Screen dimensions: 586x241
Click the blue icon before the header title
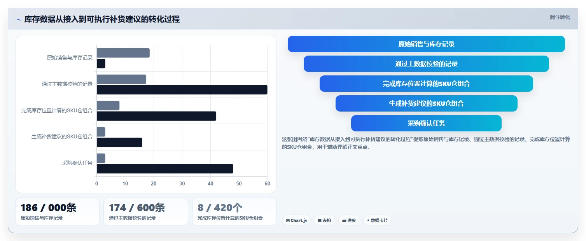click(18, 19)
